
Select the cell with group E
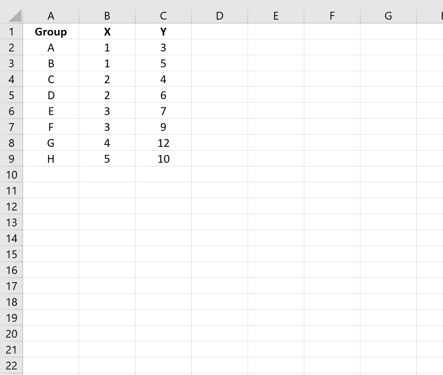point(51,111)
